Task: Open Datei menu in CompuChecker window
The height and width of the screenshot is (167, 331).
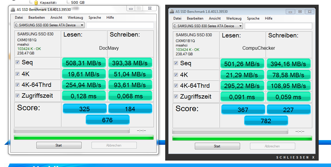Action: pyautogui.click(x=177, y=18)
